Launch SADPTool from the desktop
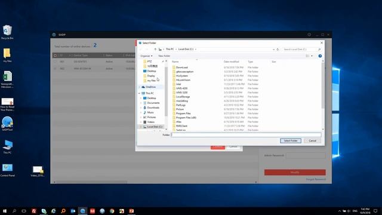This screenshot has width=382, height=215. pos(7,124)
